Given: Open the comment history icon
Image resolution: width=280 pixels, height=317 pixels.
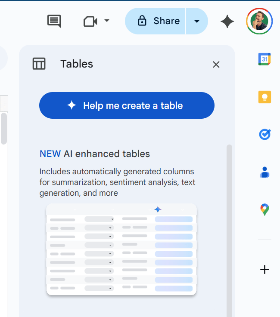Looking at the screenshot, I should coord(54,21).
